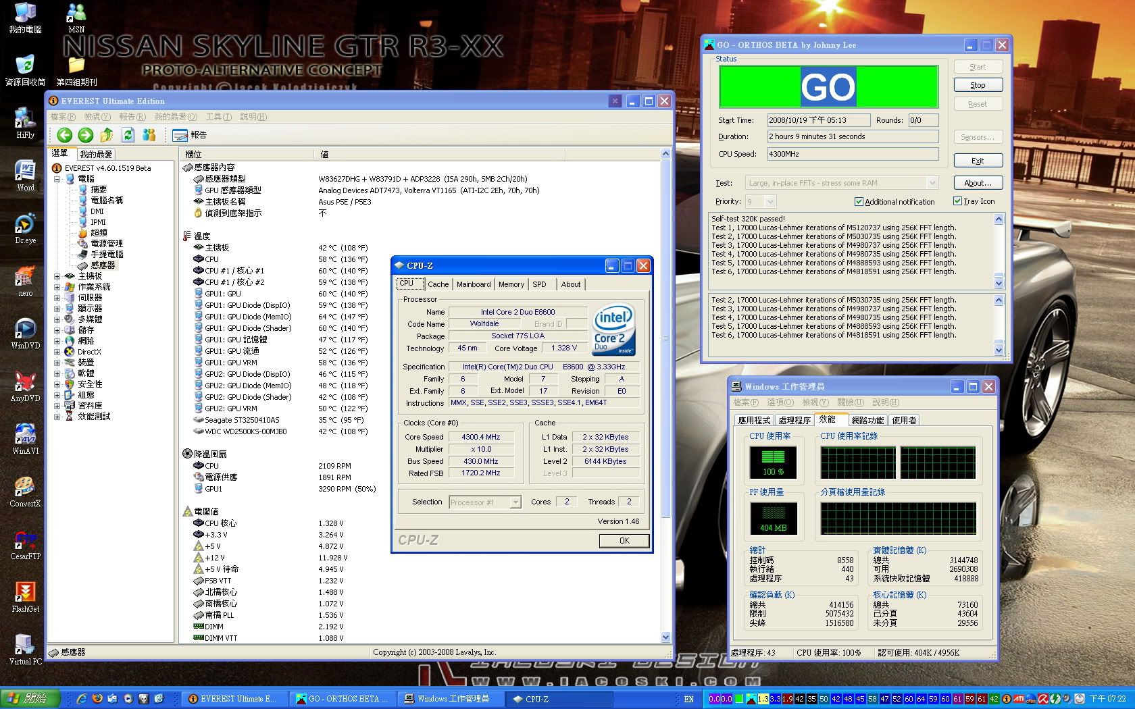The height and width of the screenshot is (709, 1135).
Task: Open the ConvertX desktop icon
Action: pyautogui.click(x=26, y=492)
